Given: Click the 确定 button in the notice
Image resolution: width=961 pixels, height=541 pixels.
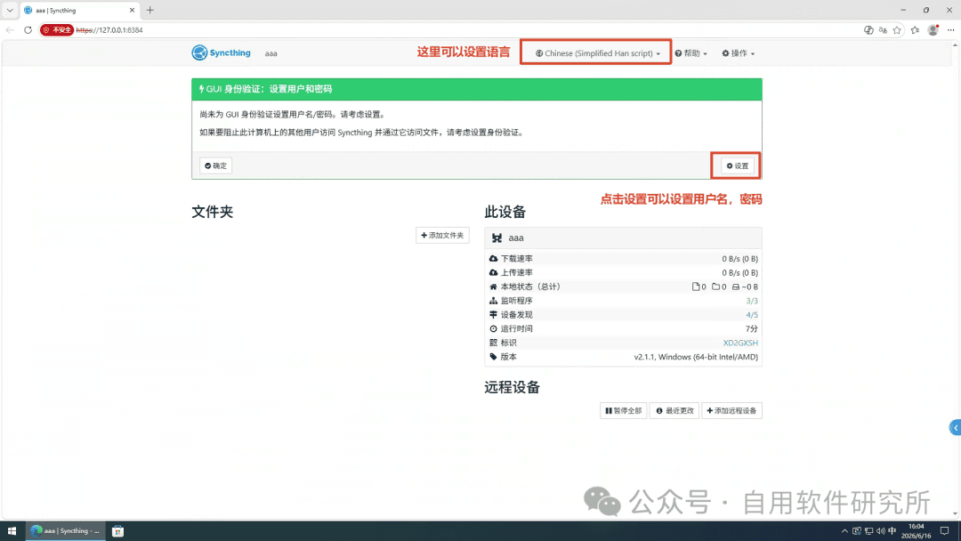Looking at the screenshot, I should (215, 166).
